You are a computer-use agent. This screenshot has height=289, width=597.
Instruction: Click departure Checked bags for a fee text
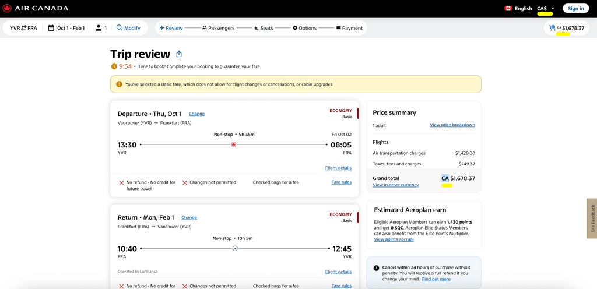pyautogui.click(x=276, y=182)
